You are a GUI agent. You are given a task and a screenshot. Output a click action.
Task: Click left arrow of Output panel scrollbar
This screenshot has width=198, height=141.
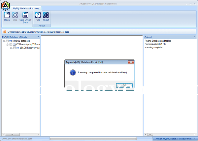click(x=145, y=134)
